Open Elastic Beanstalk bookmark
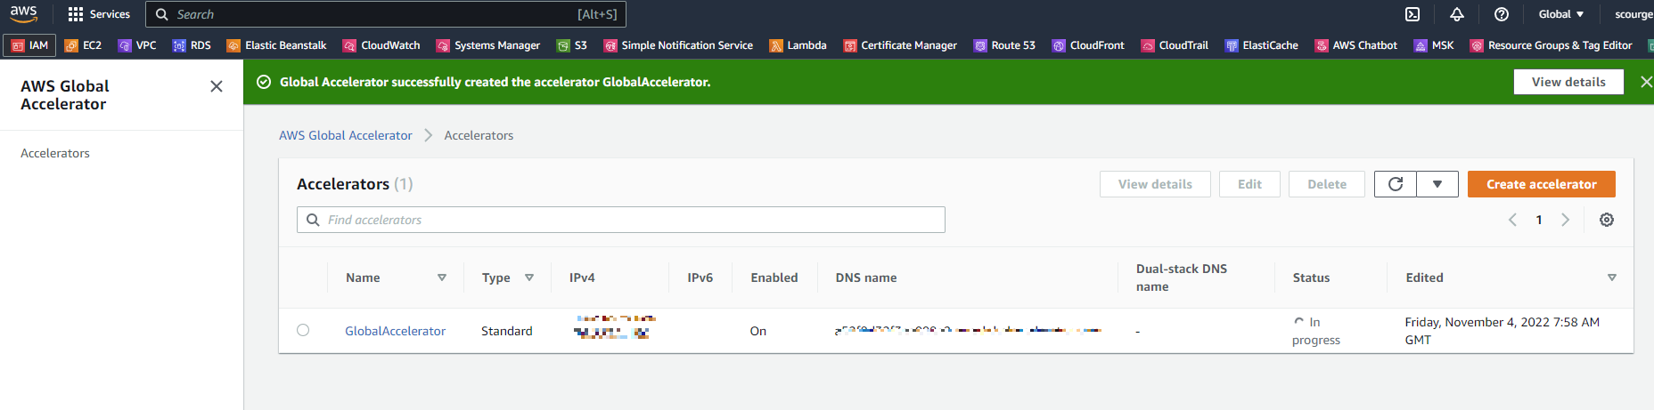1654x410 pixels. (276, 45)
